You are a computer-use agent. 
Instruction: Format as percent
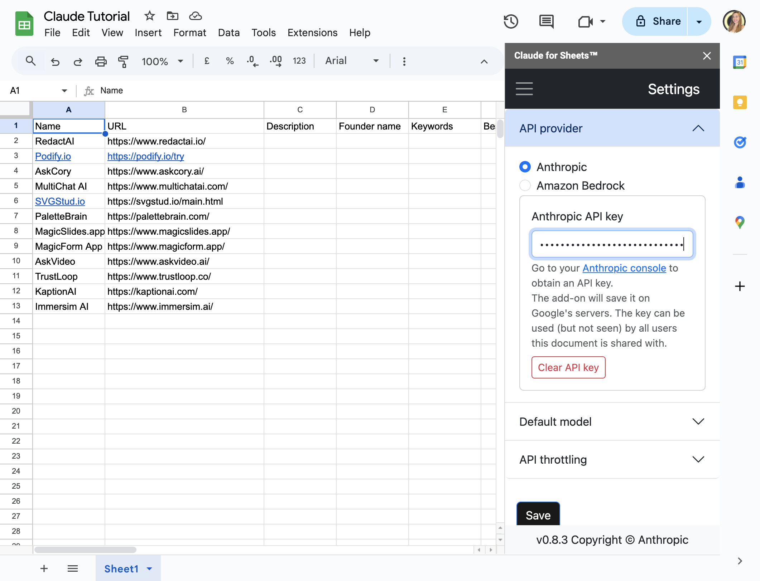(x=230, y=61)
